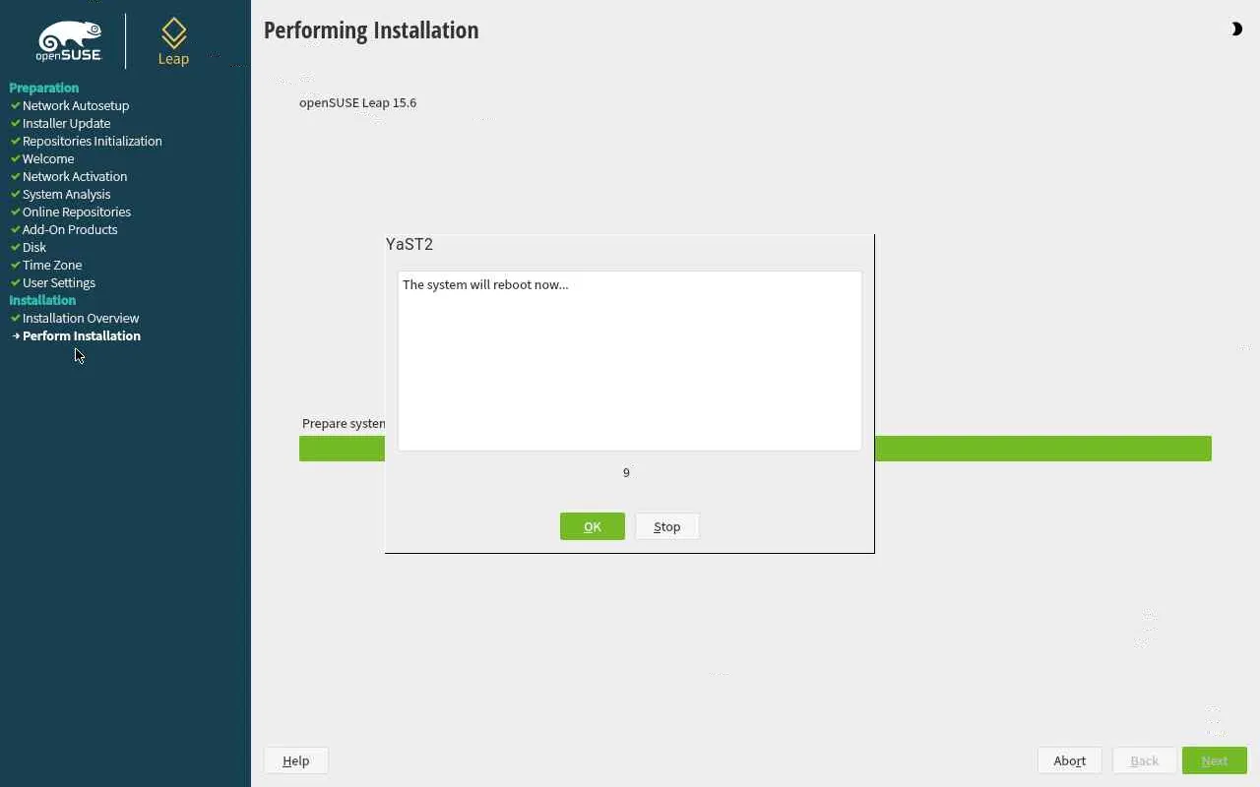Click the checkmark beside Disk
Screen dimensions: 1260x787
(16, 247)
